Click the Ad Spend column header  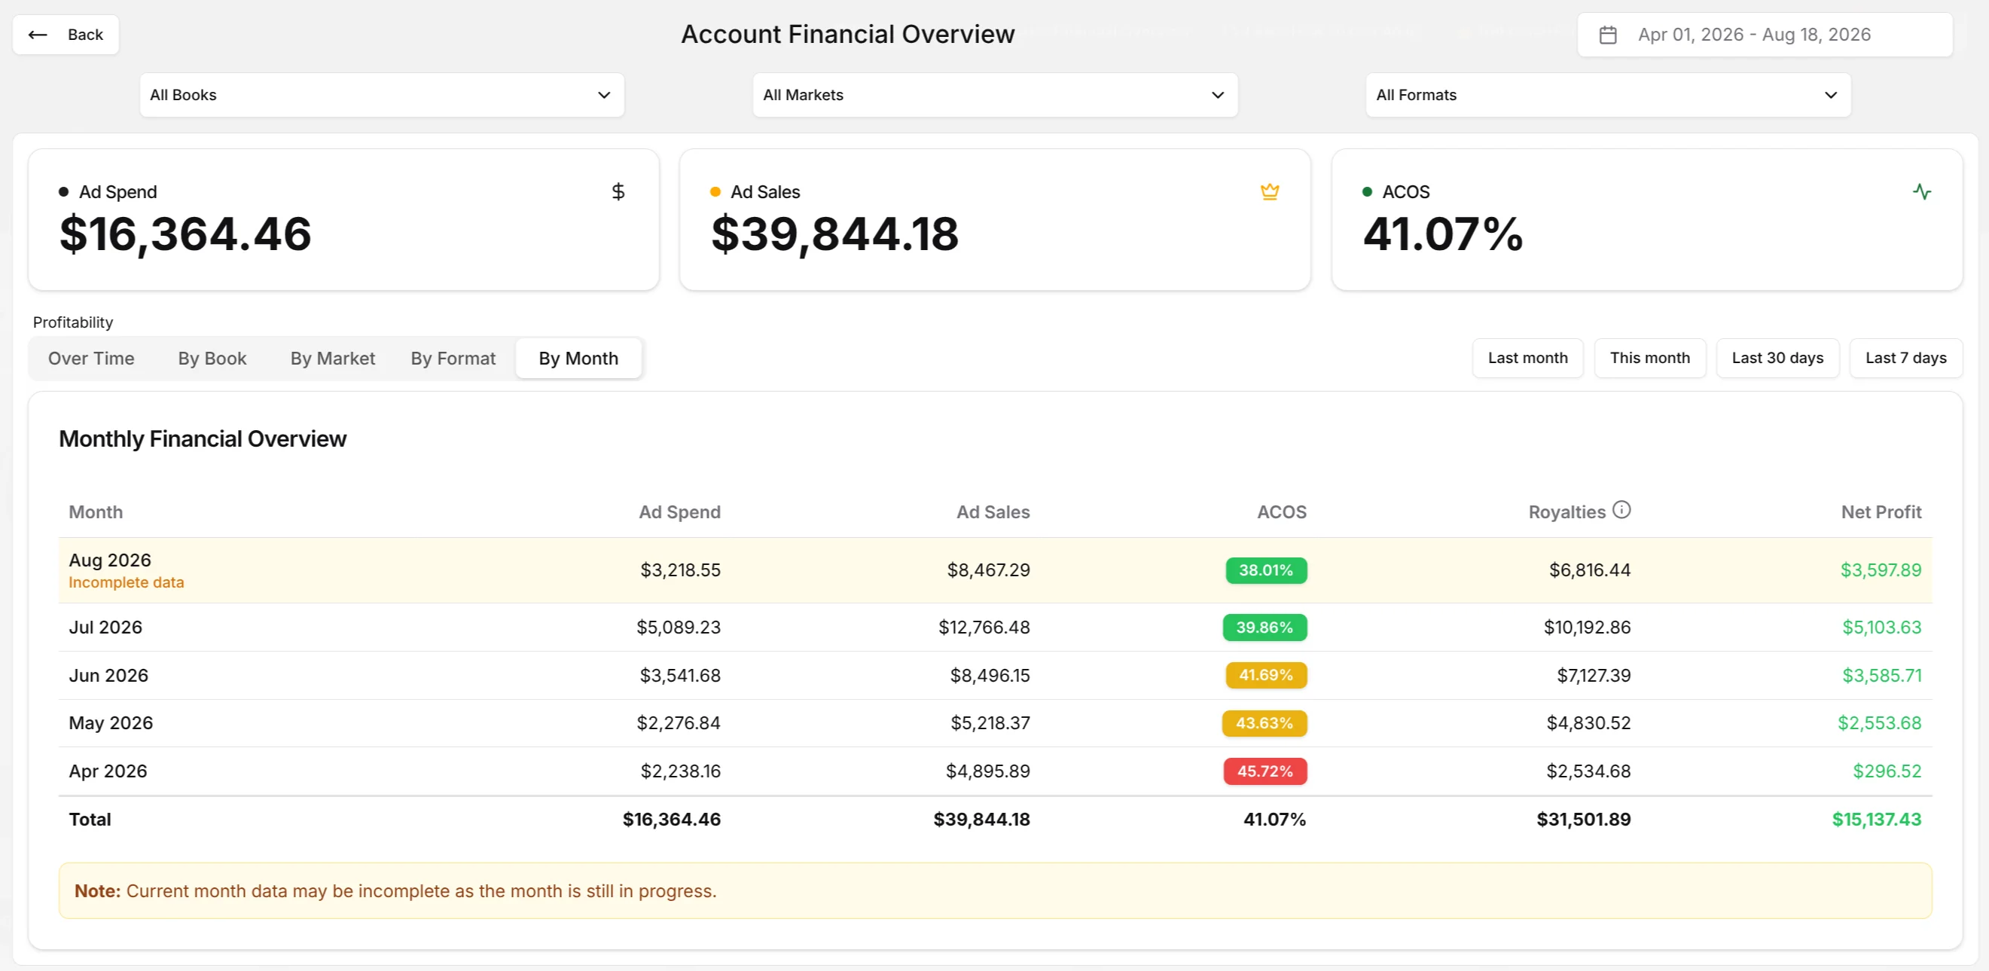679,512
